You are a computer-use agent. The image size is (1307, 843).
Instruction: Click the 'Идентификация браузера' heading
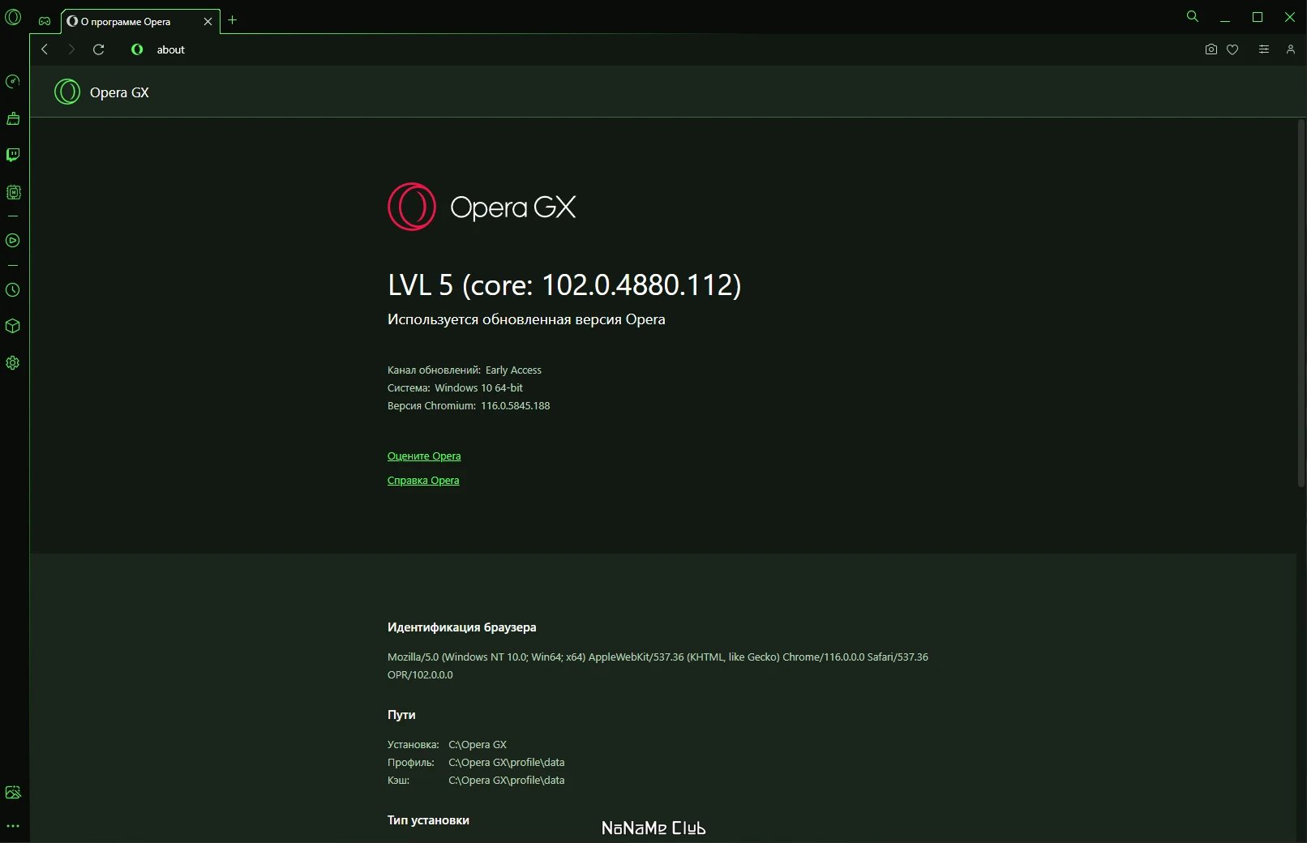pos(461,627)
